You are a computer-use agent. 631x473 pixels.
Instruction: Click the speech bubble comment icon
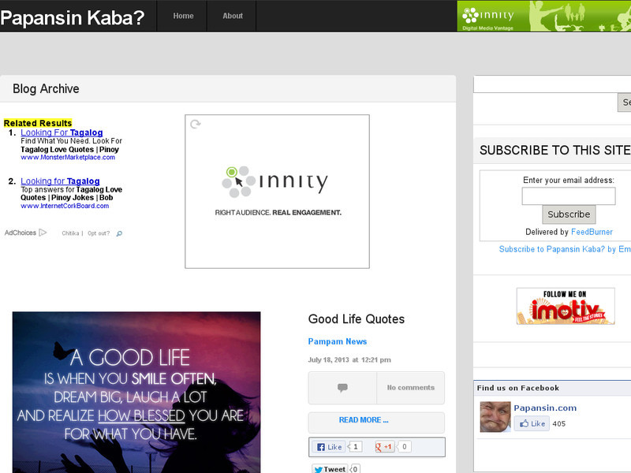point(342,387)
